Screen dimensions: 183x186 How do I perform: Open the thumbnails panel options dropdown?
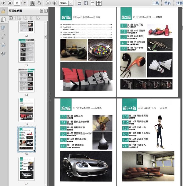tap(12, 18)
